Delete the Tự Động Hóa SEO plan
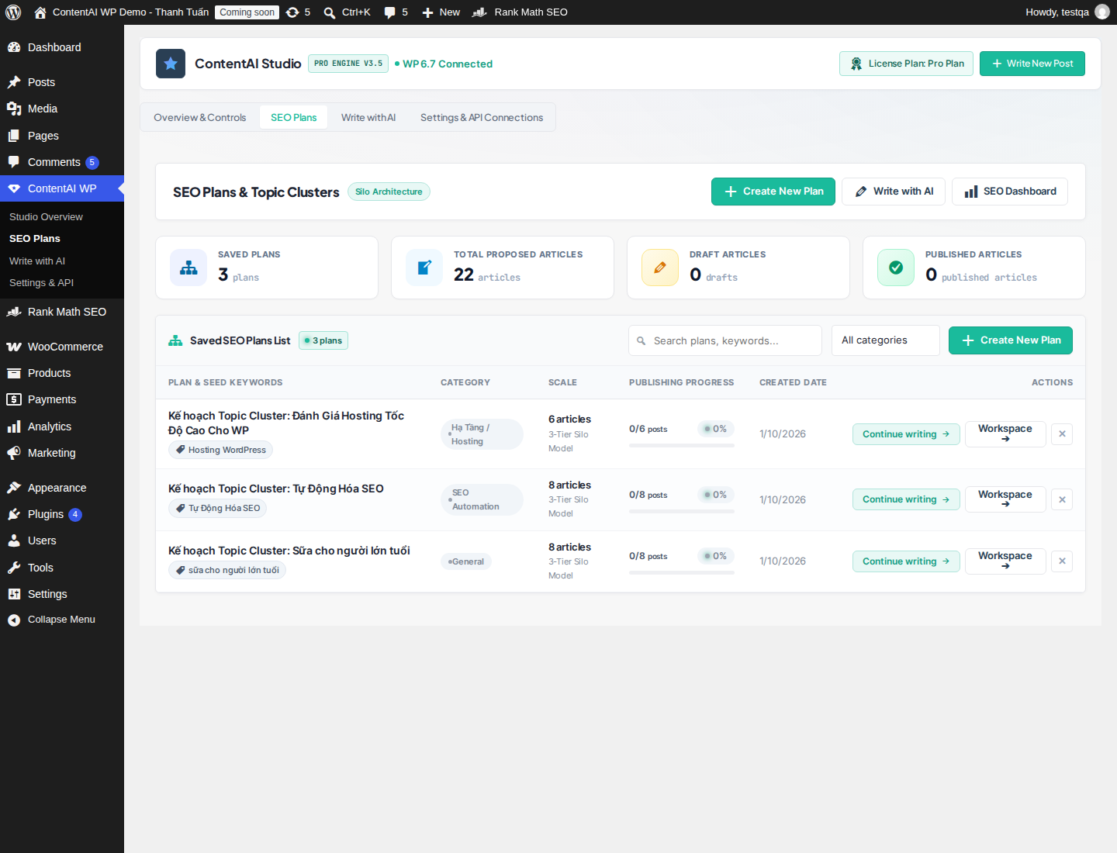1117x853 pixels. coord(1062,499)
